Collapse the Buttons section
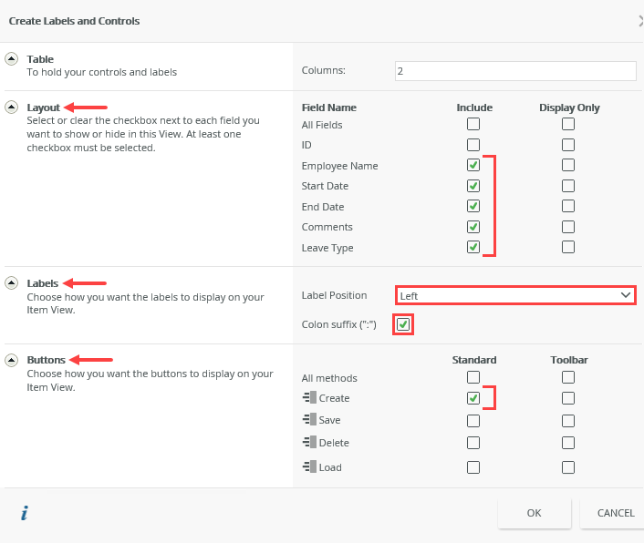Screen dimensions: 644x543 point(12,361)
